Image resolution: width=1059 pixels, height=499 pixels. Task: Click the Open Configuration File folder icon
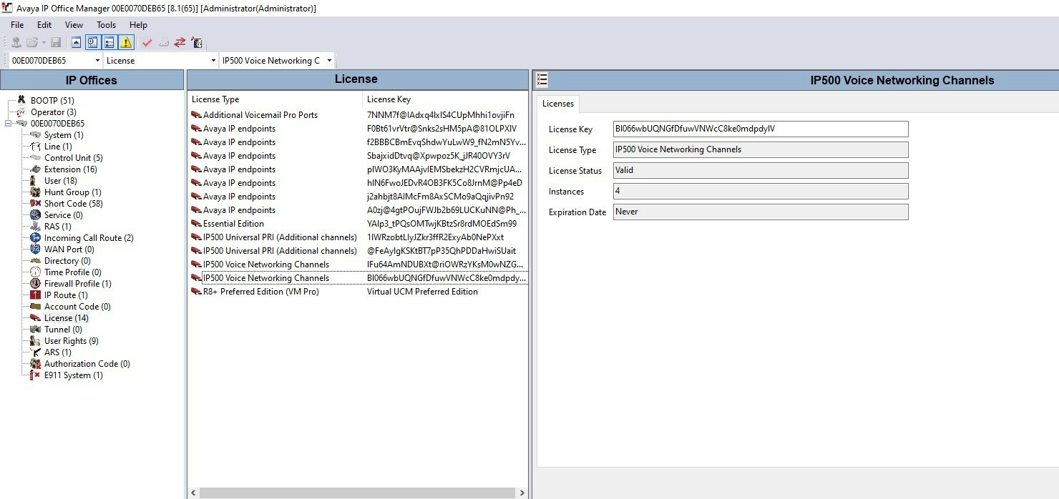point(32,43)
